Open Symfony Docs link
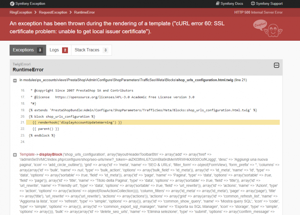The width and height of the screenshot is (300, 215). coord(229,4)
